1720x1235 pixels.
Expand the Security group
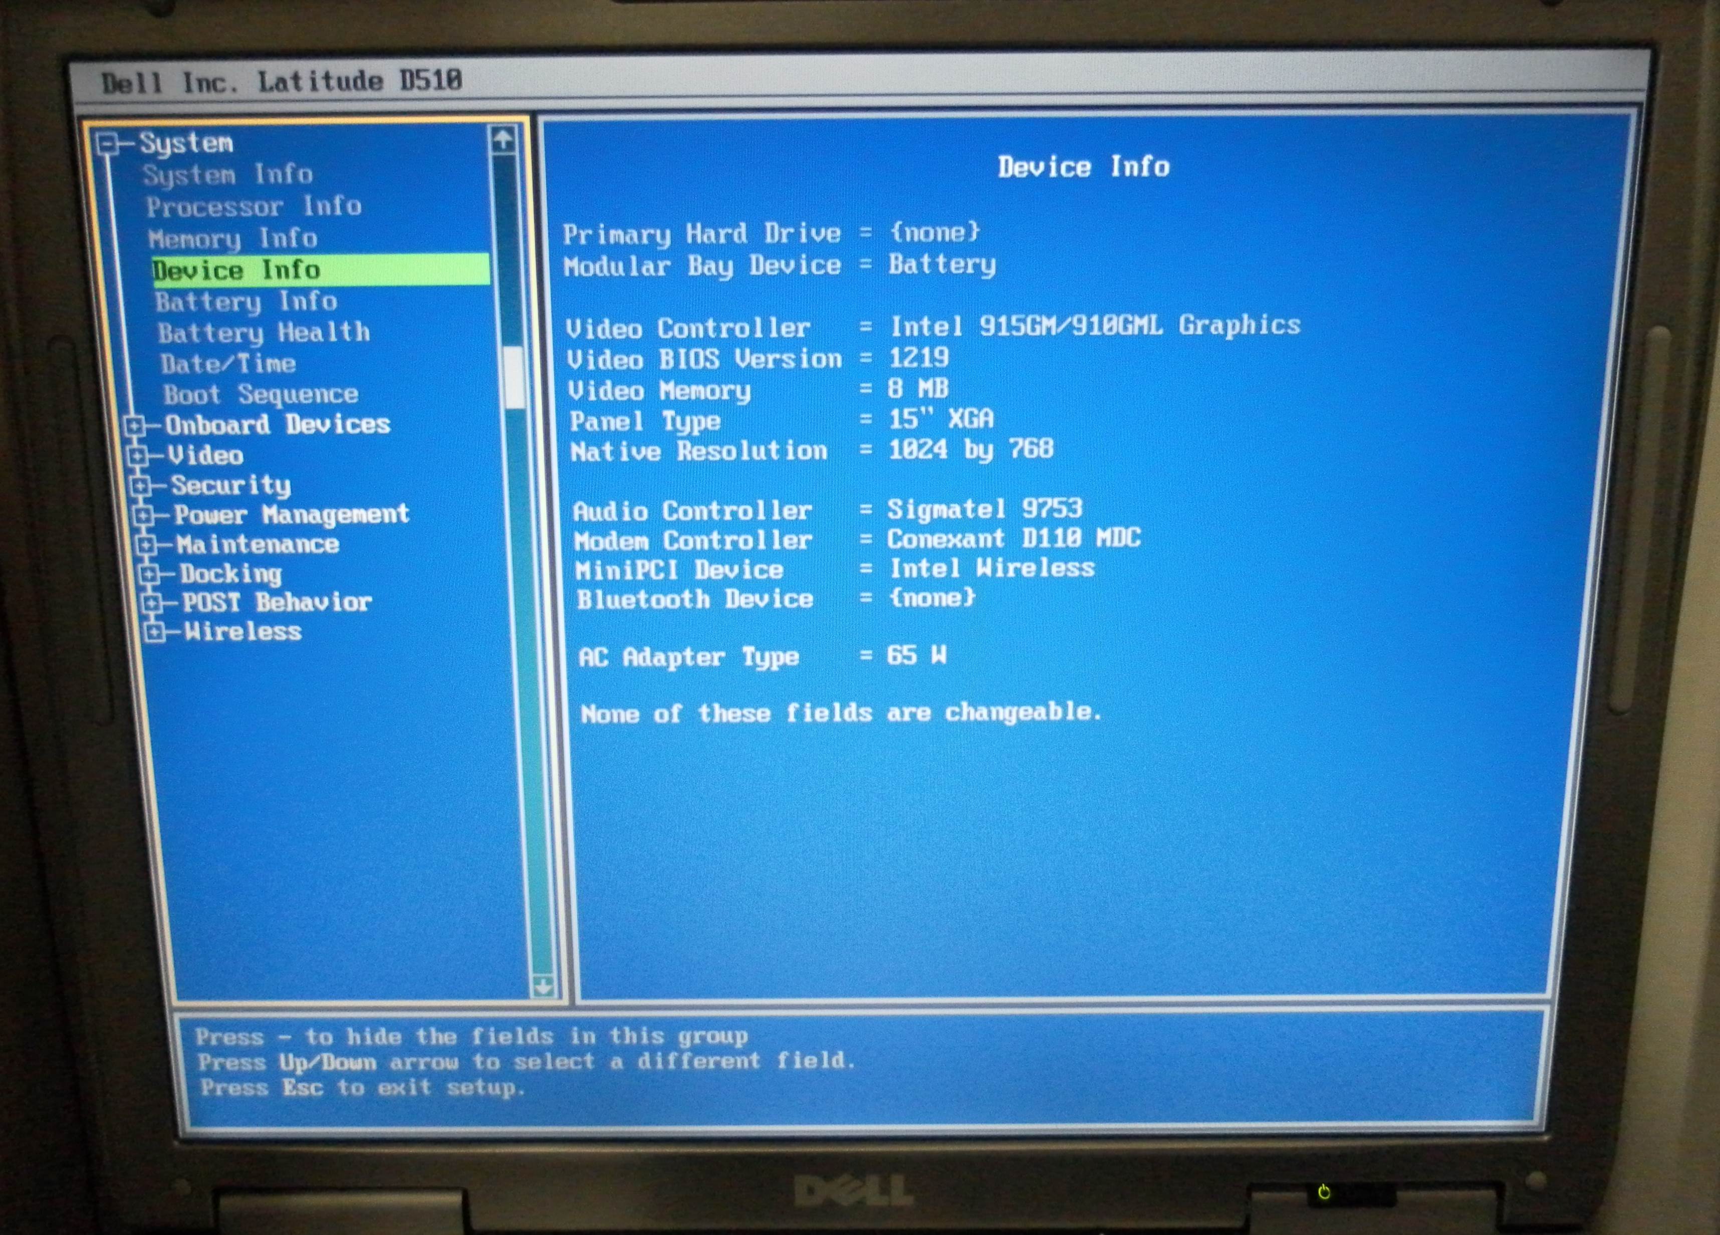click(x=140, y=485)
